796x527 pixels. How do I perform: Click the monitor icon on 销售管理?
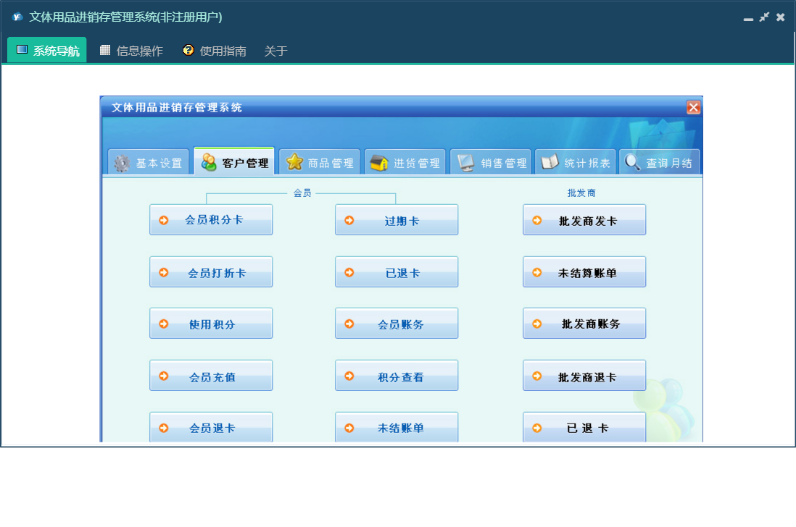pos(465,163)
